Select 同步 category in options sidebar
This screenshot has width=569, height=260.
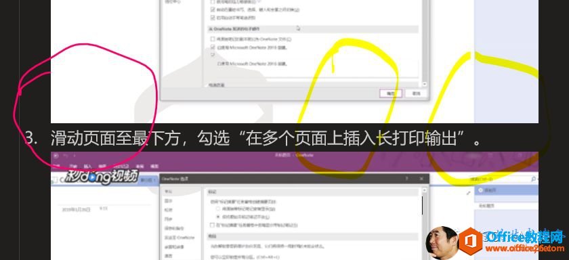coord(169,219)
